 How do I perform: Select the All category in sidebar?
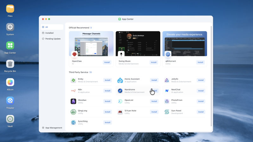(52, 27)
